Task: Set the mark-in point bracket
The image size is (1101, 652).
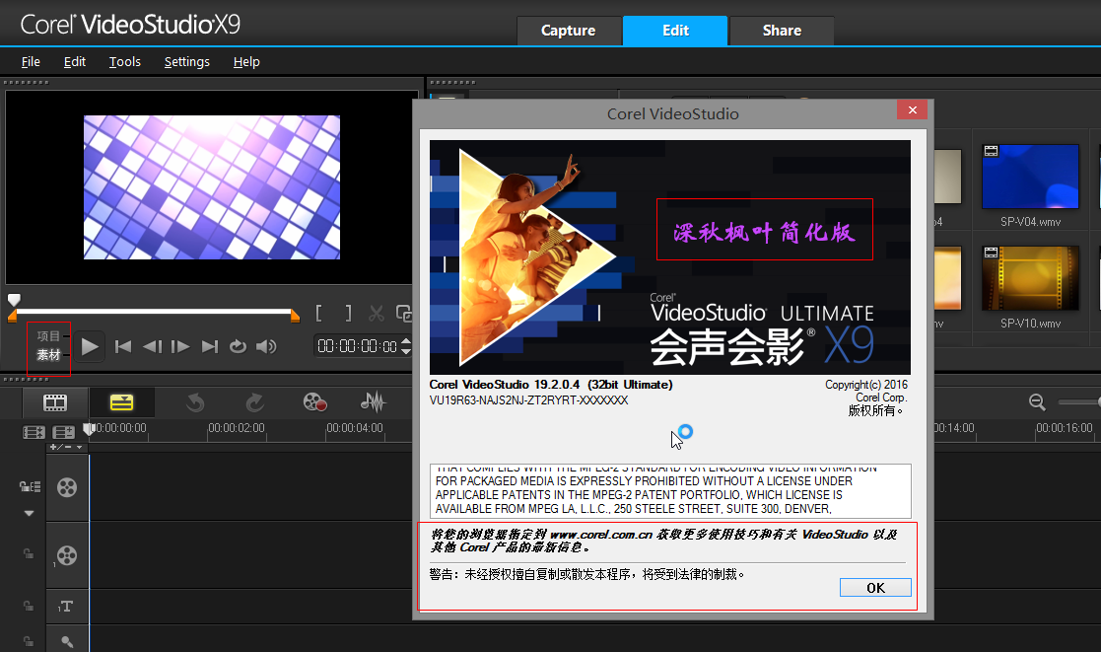Action: (x=318, y=314)
